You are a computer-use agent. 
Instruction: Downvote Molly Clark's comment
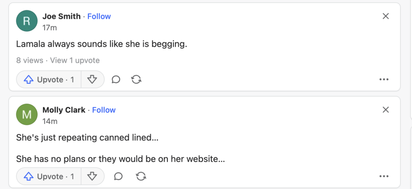(92, 177)
